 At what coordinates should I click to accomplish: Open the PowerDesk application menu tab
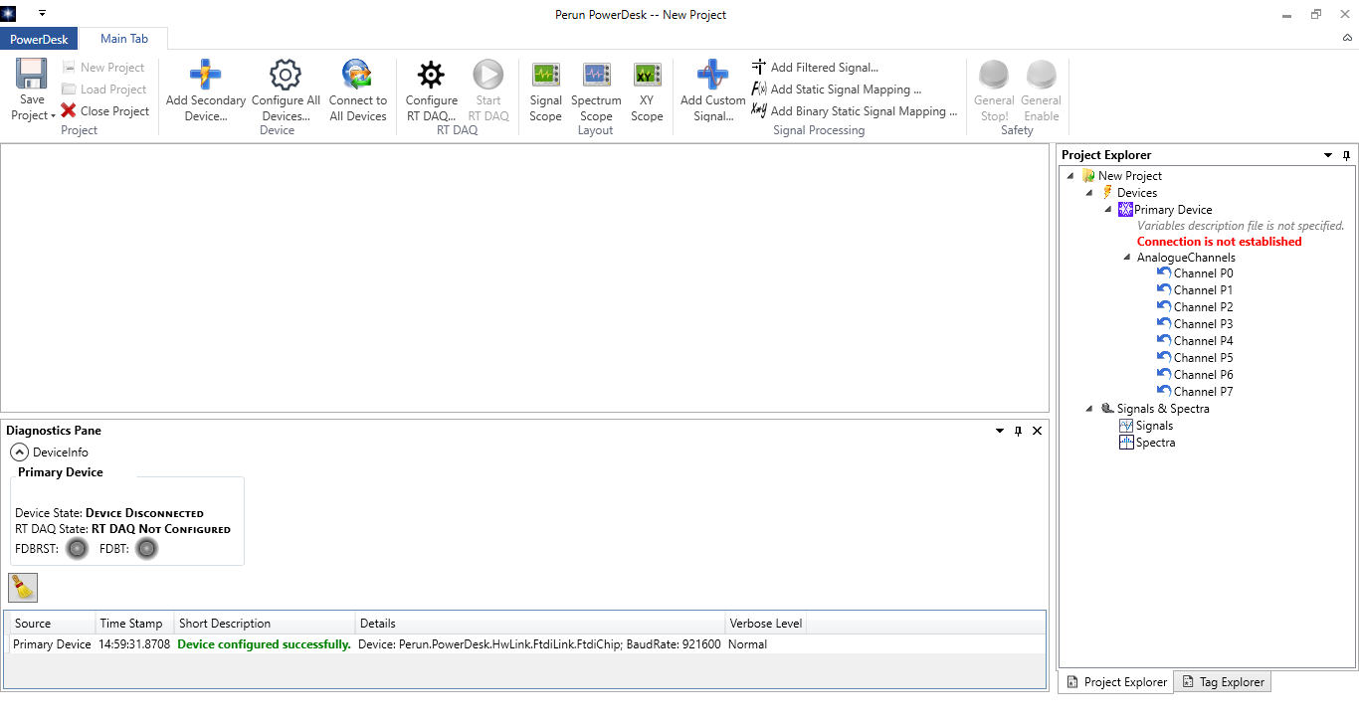[x=39, y=39]
